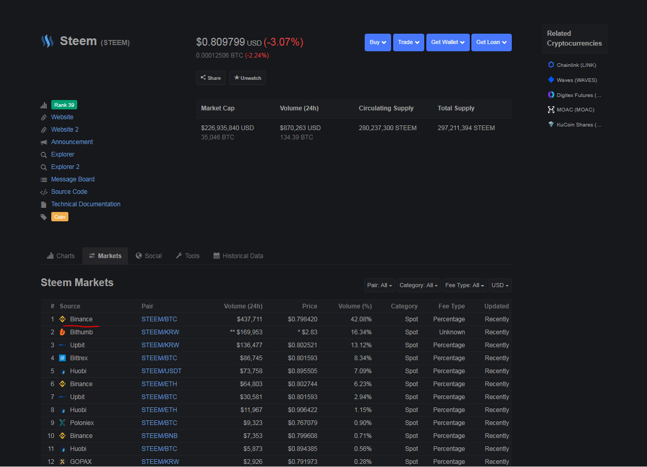Image resolution: width=647 pixels, height=467 pixels.
Task: Switch to the Charts tab
Action: pyautogui.click(x=61, y=256)
